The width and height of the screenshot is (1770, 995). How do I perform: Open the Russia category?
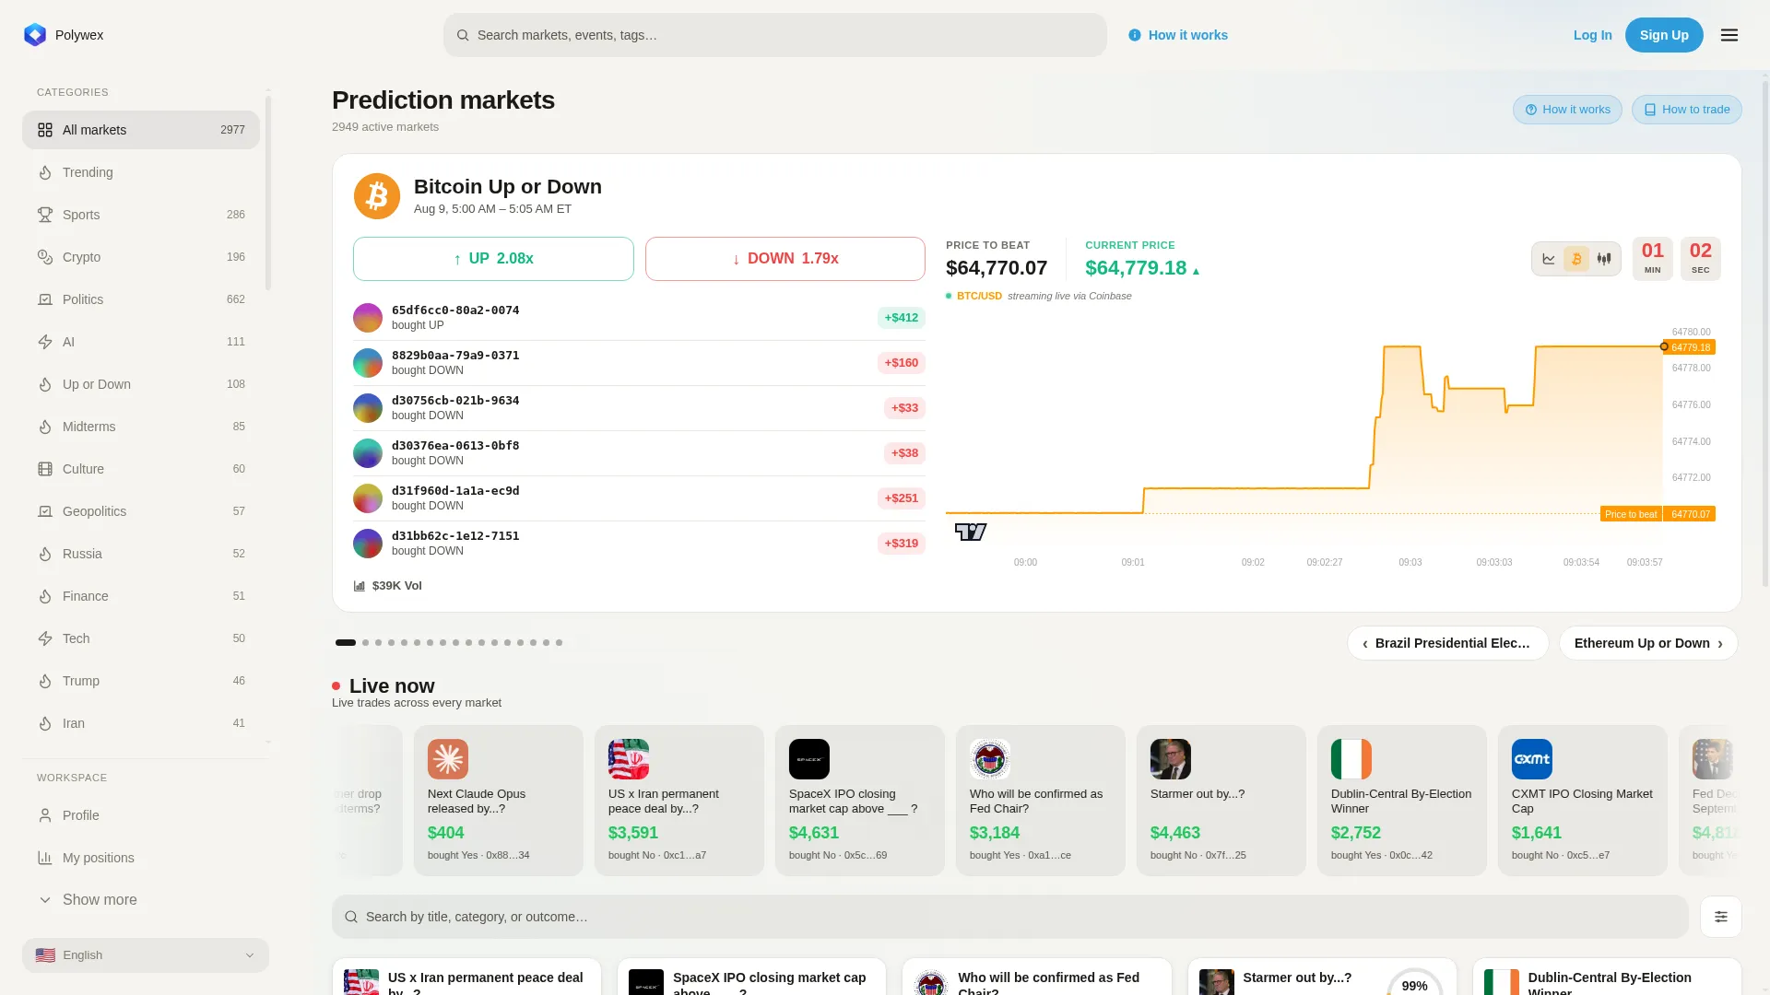pyautogui.click(x=141, y=554)
